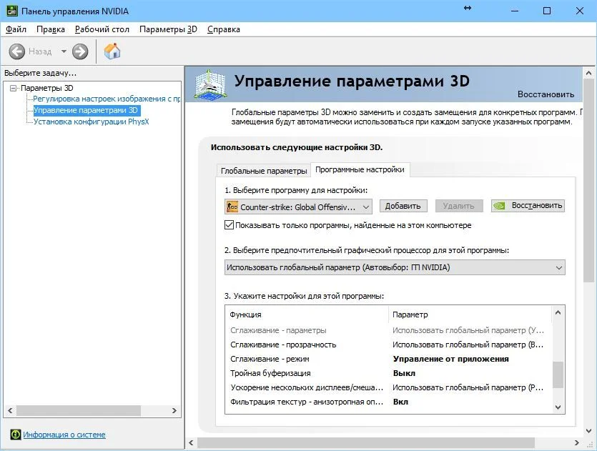The width and height of the screenshot is (597, 451).
Task: Click the Counter-Strike game icon in program selector
Action: (234, 206)
